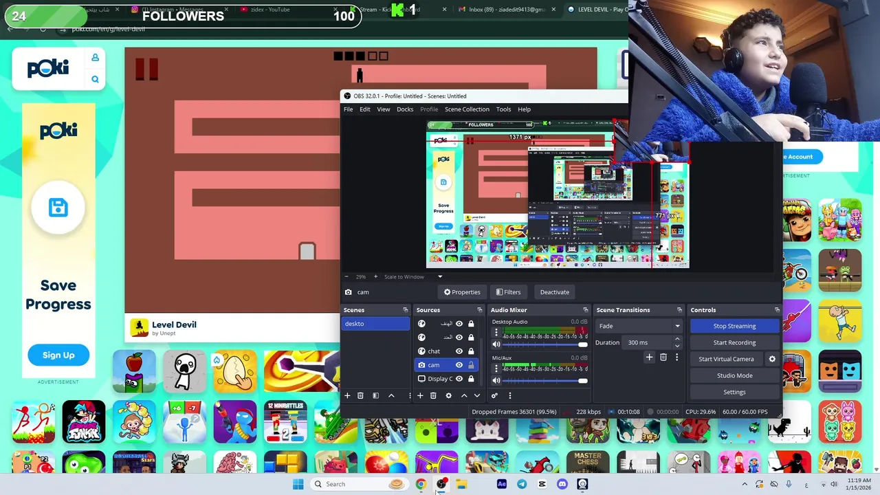Mute Mic/Aux speaker icon
The image size is (880, 495).
point(496,381)
